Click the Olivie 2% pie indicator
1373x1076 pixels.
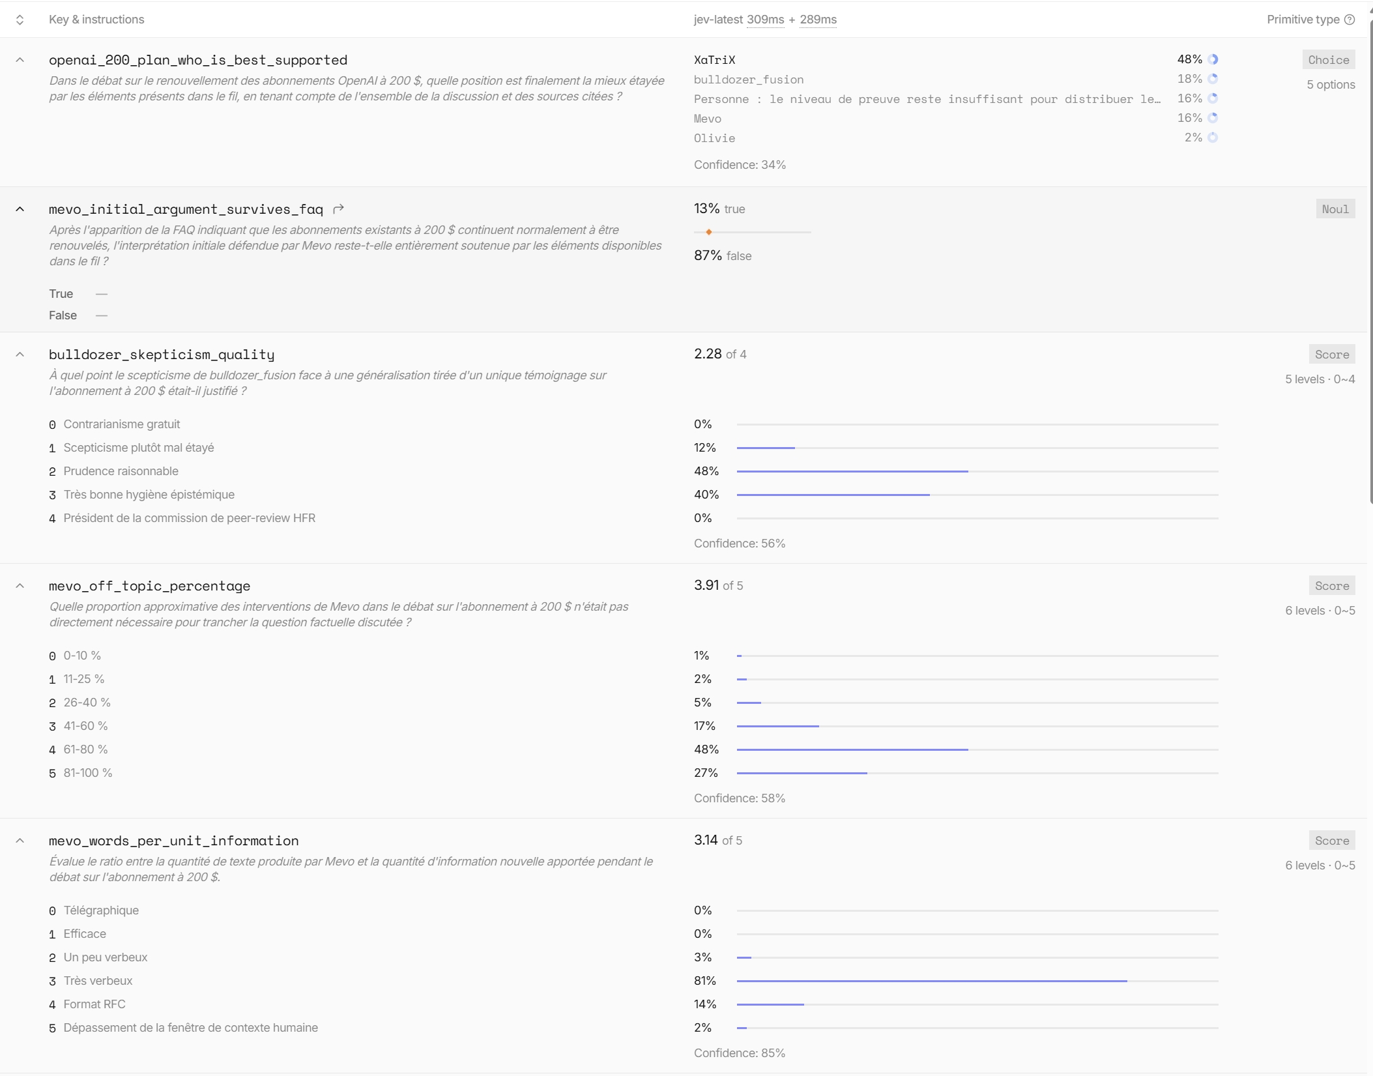tap(1213, 138)
